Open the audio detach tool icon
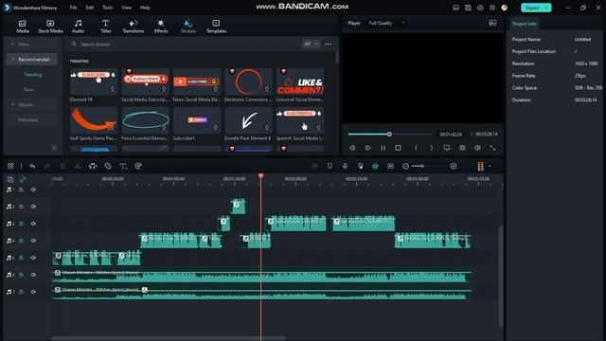The width and height of the screenshot is (606, 341). [x=93, y=167]
